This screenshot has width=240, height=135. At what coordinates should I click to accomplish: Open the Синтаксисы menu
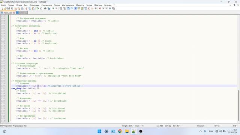(46, 5)
